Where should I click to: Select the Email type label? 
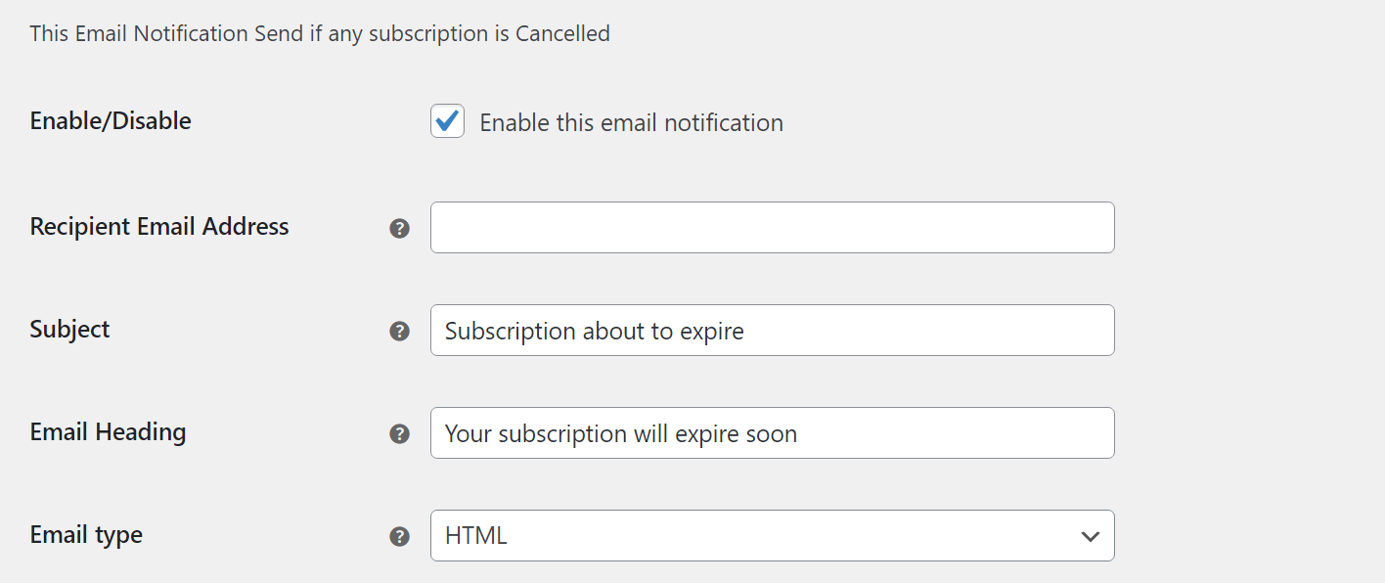[86, 534]
